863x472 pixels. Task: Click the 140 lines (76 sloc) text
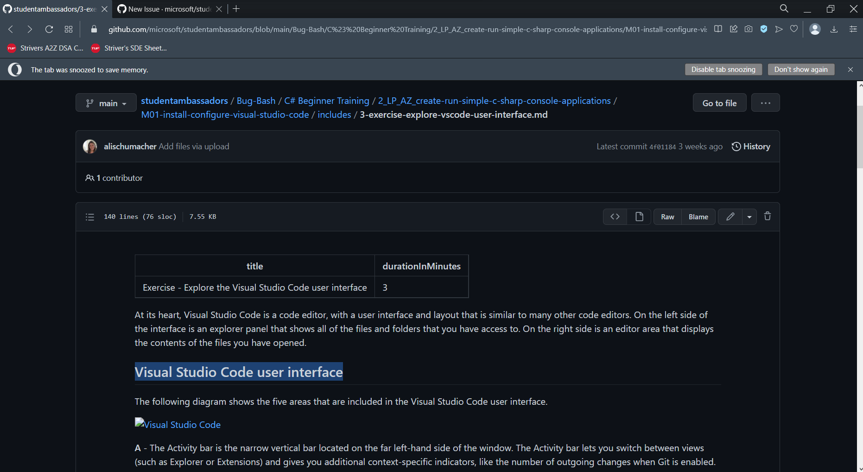[x=140, y=217]
